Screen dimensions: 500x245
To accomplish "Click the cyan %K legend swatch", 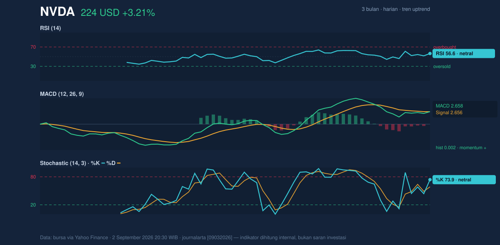I will (x=103, y=163).
